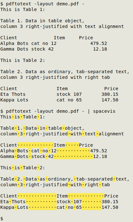Screen dimensions: 133x222
Task: Click 'stock·107' in the spacevis output
Action: [69, 202]
